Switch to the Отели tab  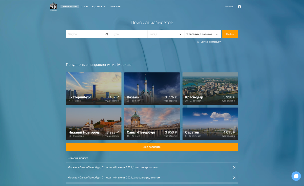(84, 7)
